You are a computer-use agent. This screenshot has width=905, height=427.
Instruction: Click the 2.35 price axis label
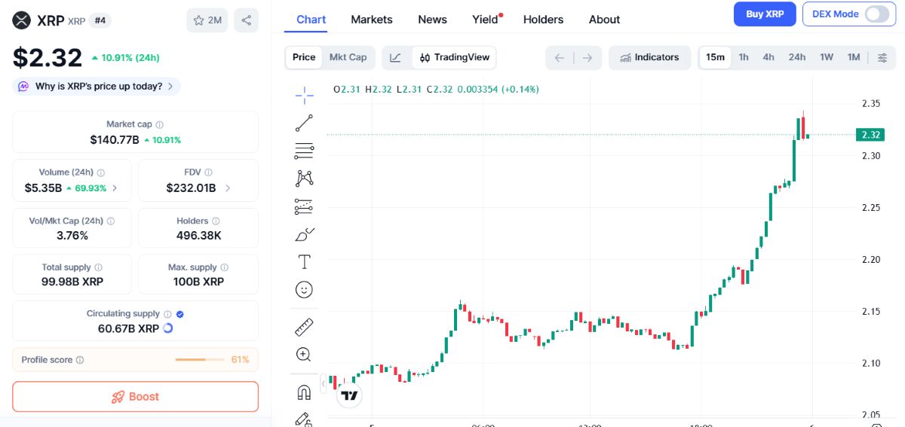(x=871, y=103)
